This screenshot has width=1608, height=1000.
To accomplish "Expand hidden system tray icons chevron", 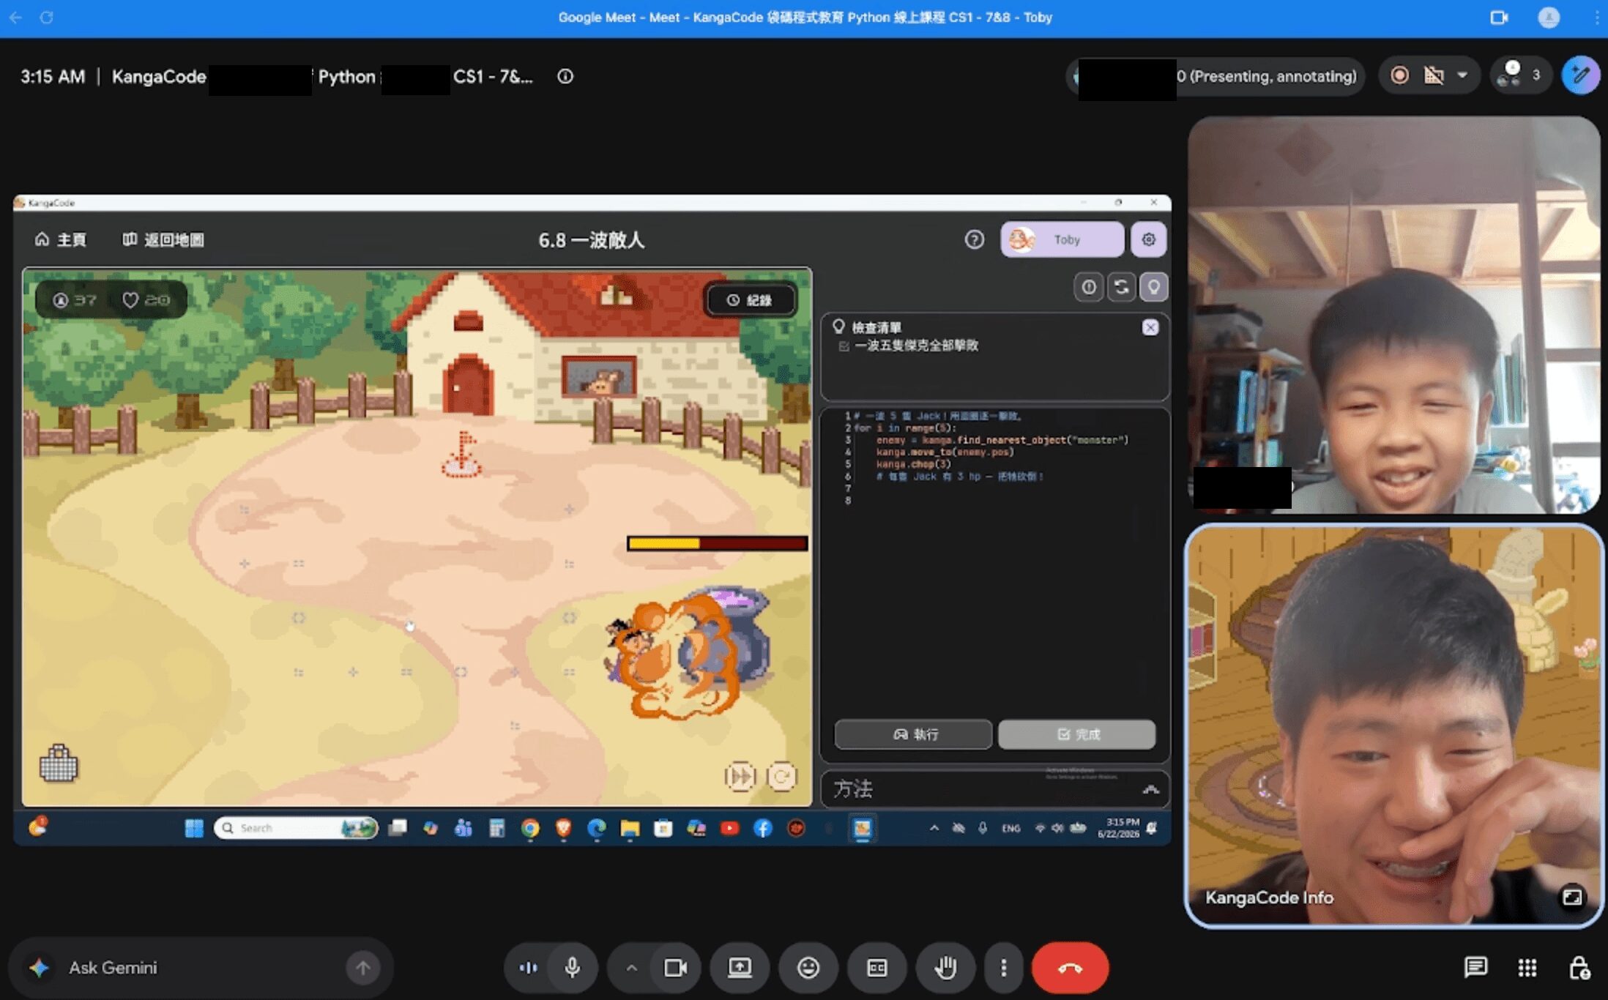I will (934, 828).
